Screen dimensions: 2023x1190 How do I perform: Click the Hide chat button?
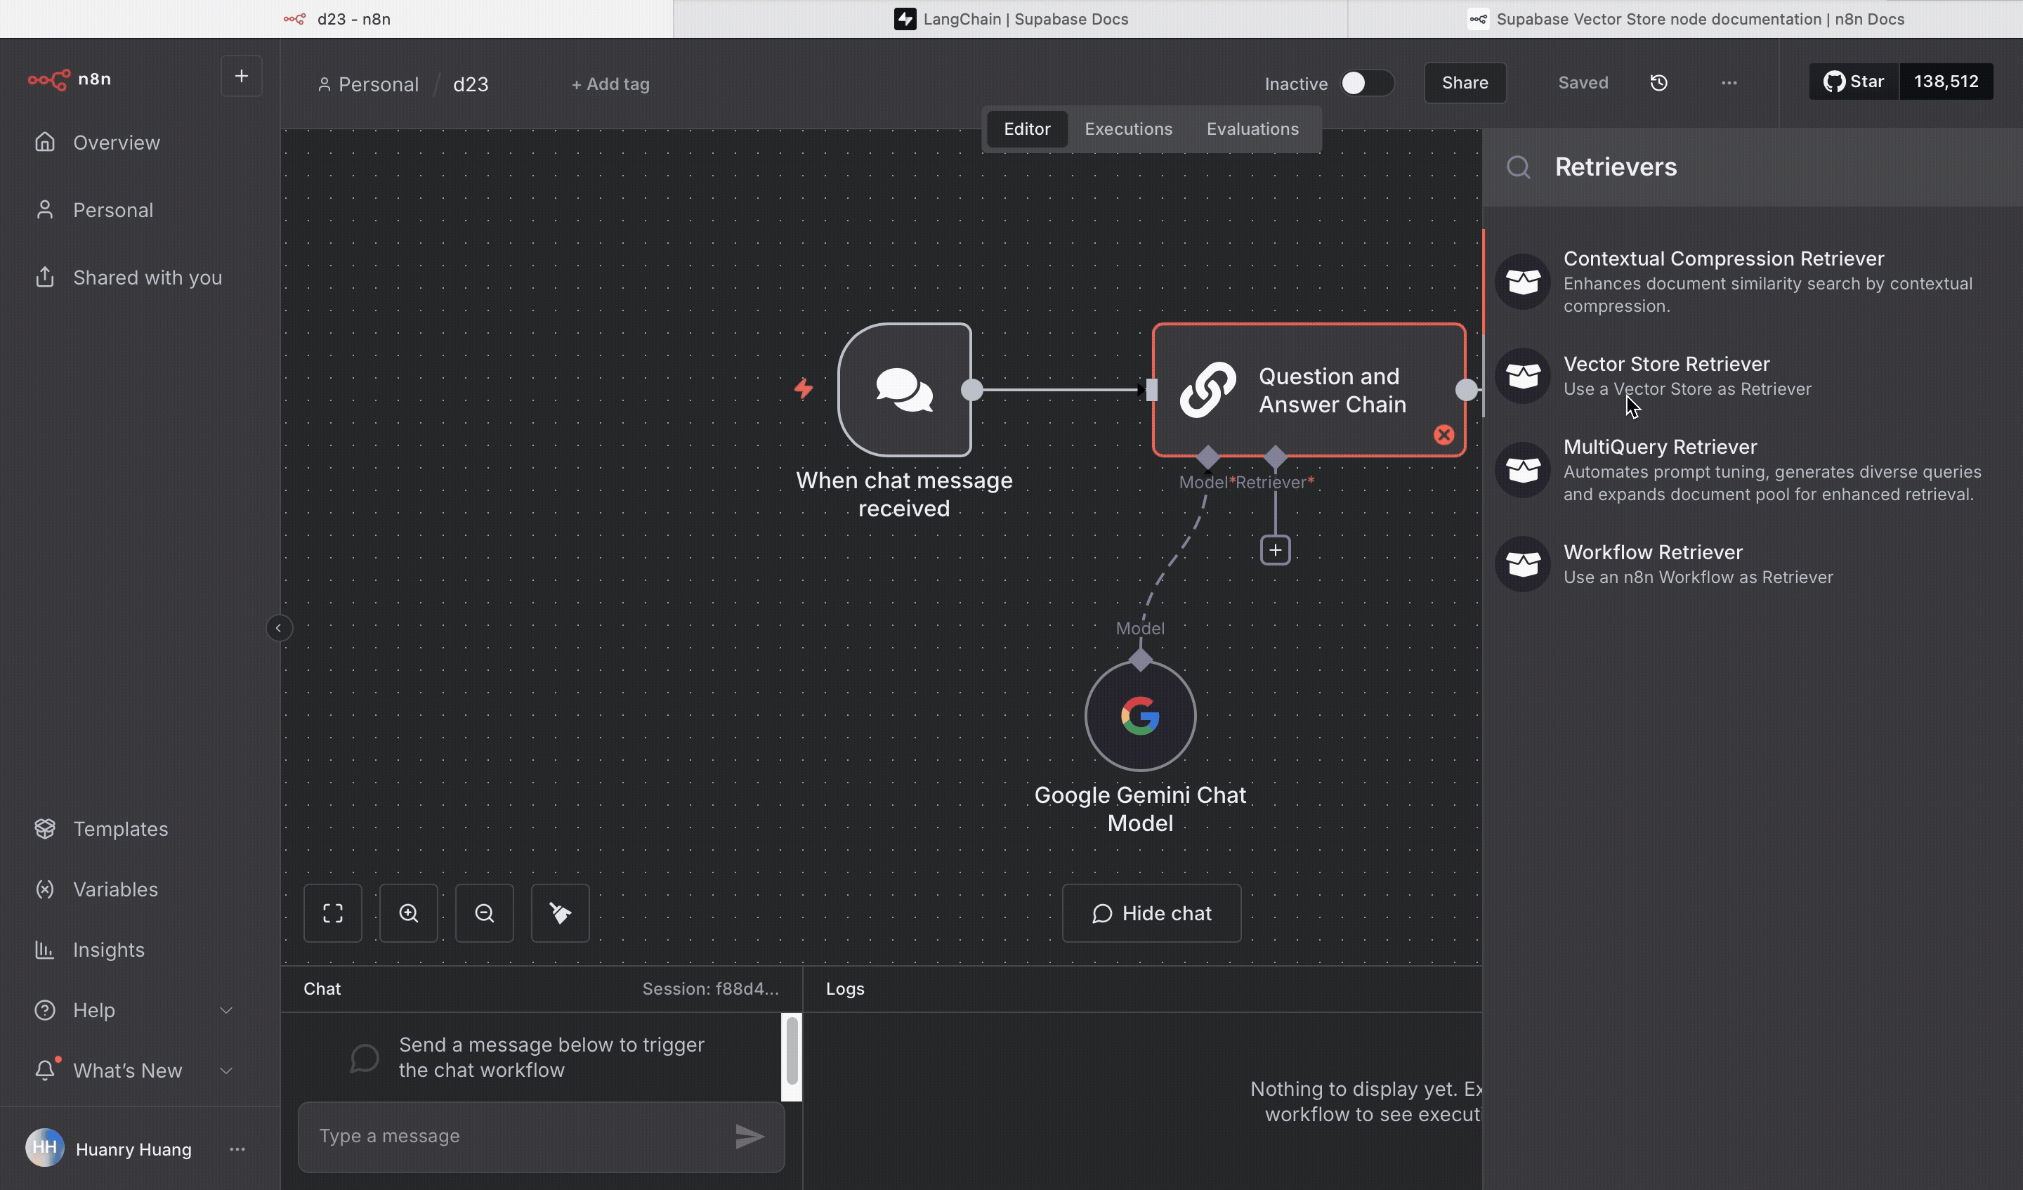[x=1151, y=913]
